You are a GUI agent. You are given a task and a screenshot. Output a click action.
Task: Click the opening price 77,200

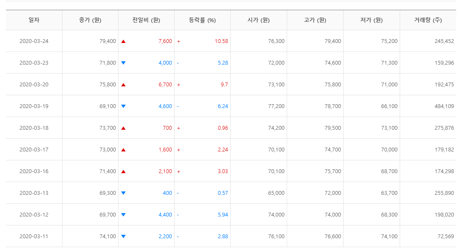[277, 106]
